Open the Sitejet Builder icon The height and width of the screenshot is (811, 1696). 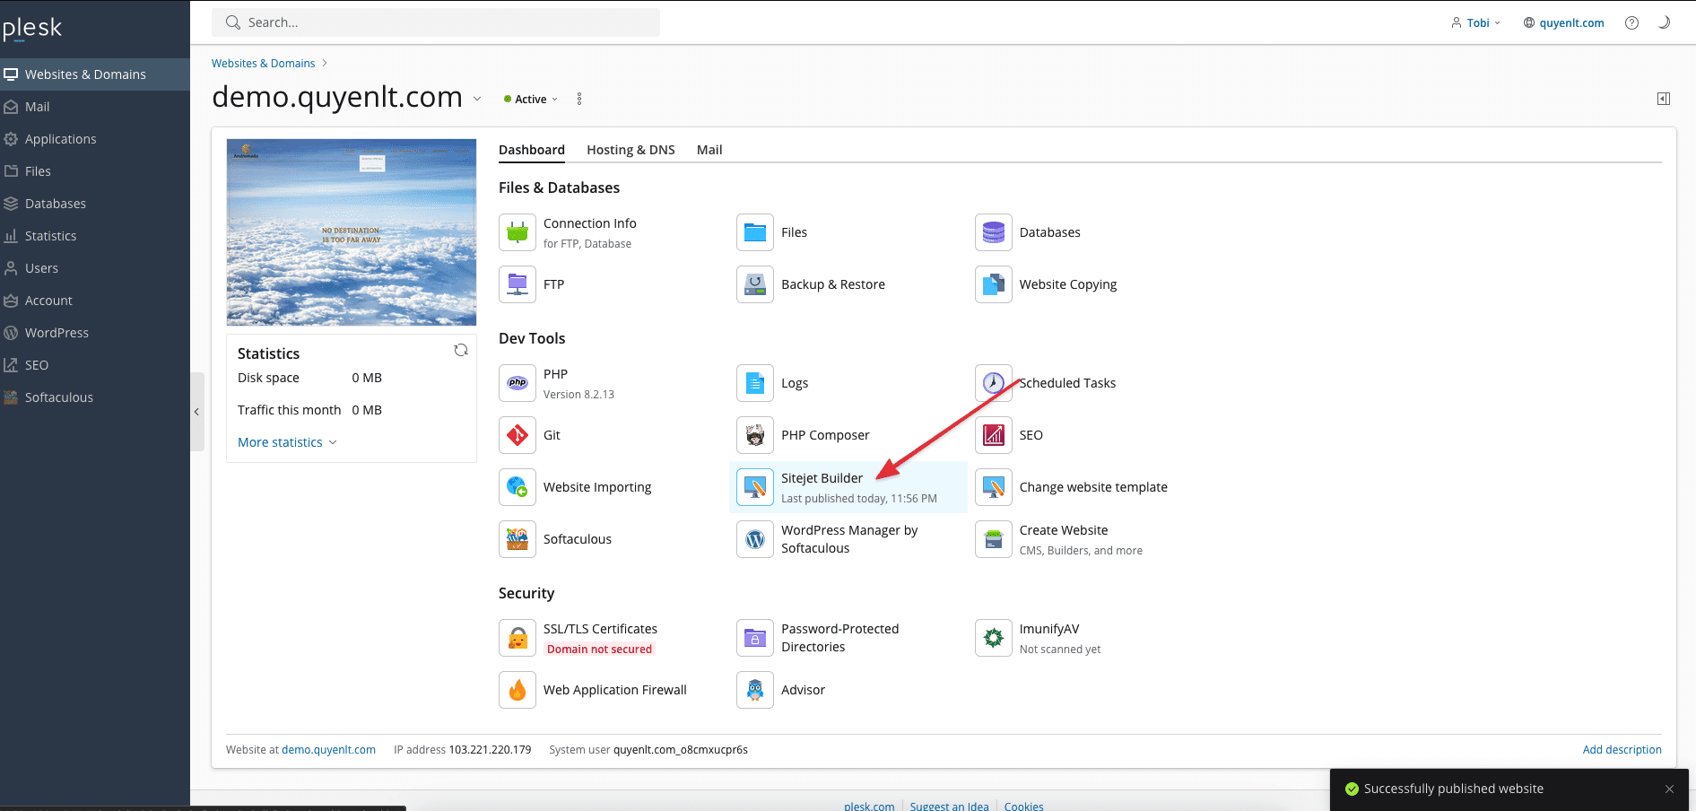click(755, 487)
